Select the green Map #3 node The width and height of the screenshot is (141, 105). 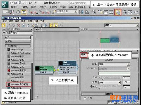(44, 70)
